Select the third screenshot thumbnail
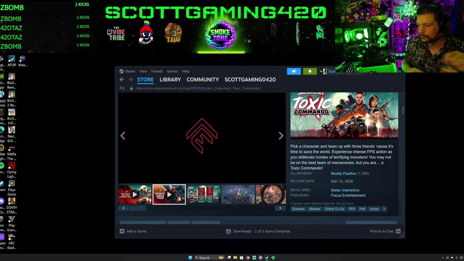This screenshot has width=464, height=261. pyautogui.click(x=203, y=195)
